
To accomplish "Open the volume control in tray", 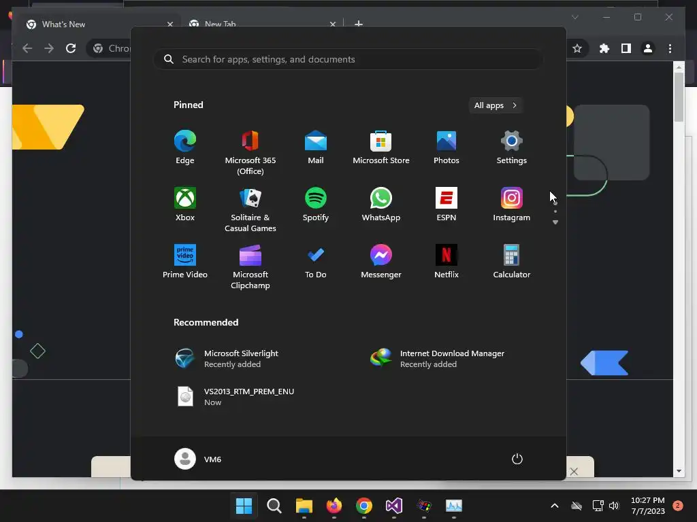I will [x=614, y=506].
